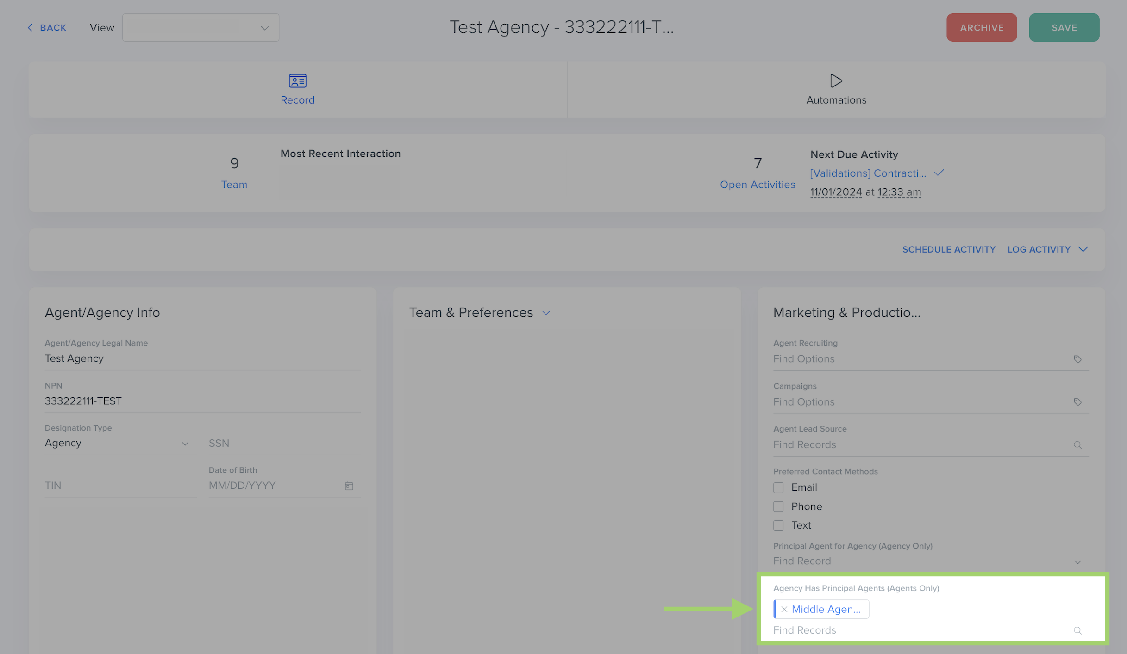Click search icon in Agent Lead Source
Viewport: 1127px width, 654px height.
pyautogui.click(x=1077, y=445)
